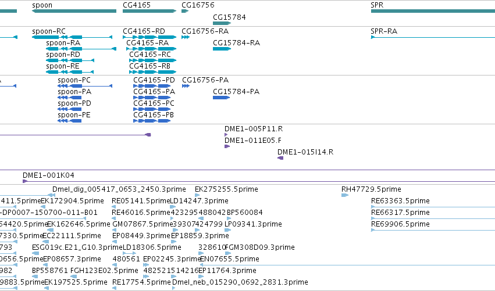Select the EK197525.5prime EST label
Viewport: 495px width, 291px height.
[x=76, y=282]
